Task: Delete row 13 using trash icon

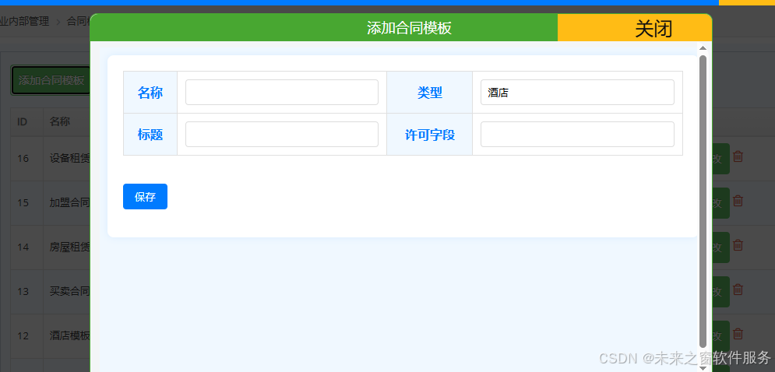Action: tap(738, 290)
